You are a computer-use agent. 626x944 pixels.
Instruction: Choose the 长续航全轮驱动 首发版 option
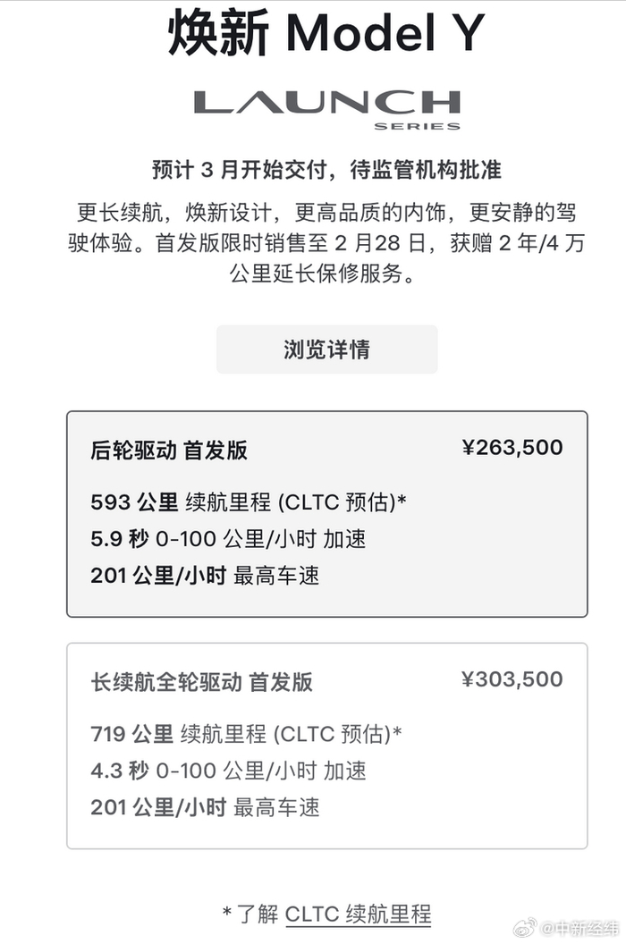click(x=201, y=682)
